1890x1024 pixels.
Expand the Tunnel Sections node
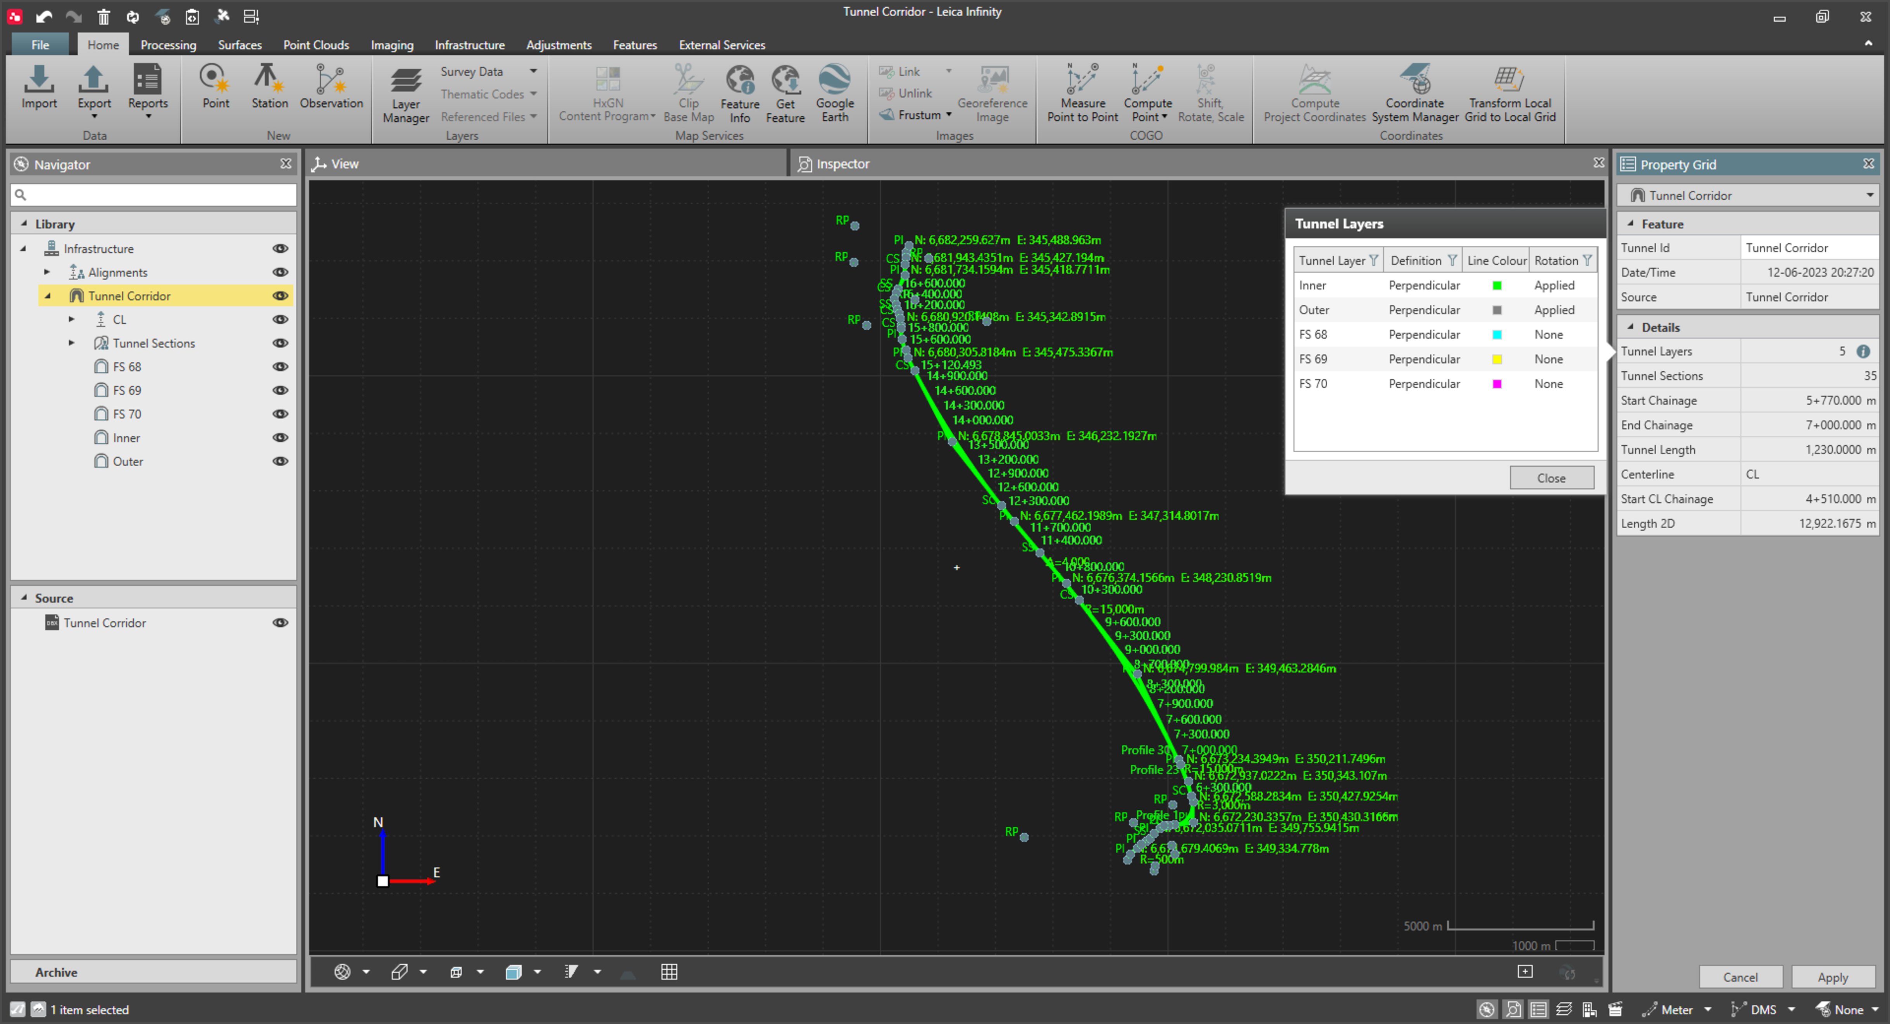coord(71,343)
